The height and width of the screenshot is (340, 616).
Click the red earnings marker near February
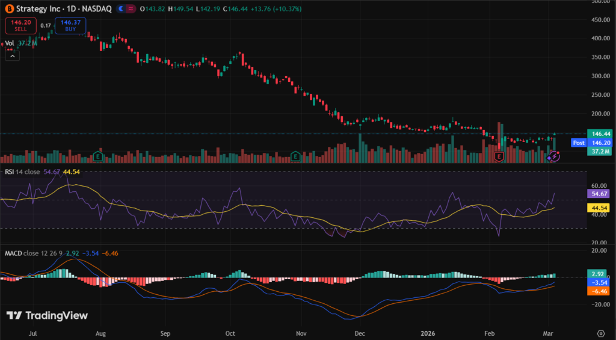(498, 156)
